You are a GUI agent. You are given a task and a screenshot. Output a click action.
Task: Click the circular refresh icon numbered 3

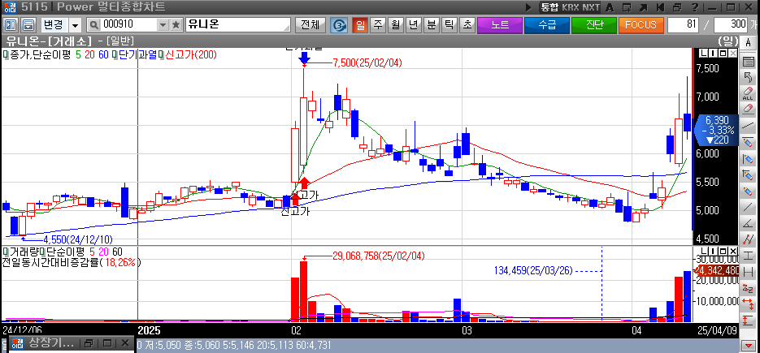click(x=341, y=25)
